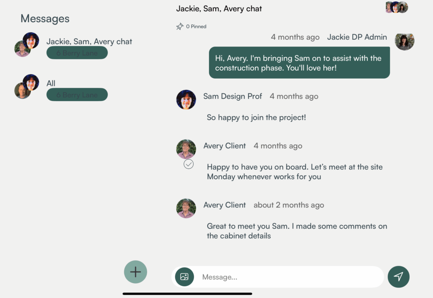Tap the image attachment icon

coord(184,277)
